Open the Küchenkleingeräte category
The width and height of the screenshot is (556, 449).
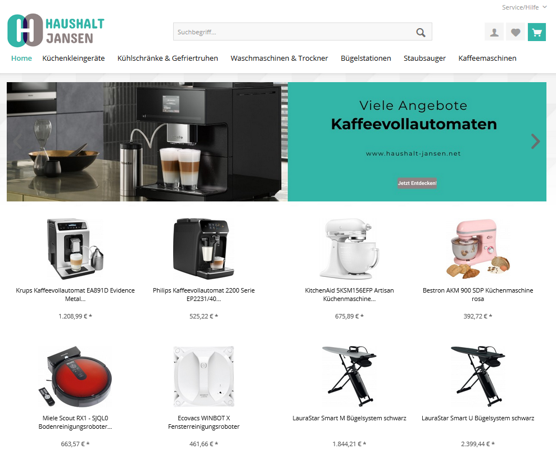coord(74,58)
